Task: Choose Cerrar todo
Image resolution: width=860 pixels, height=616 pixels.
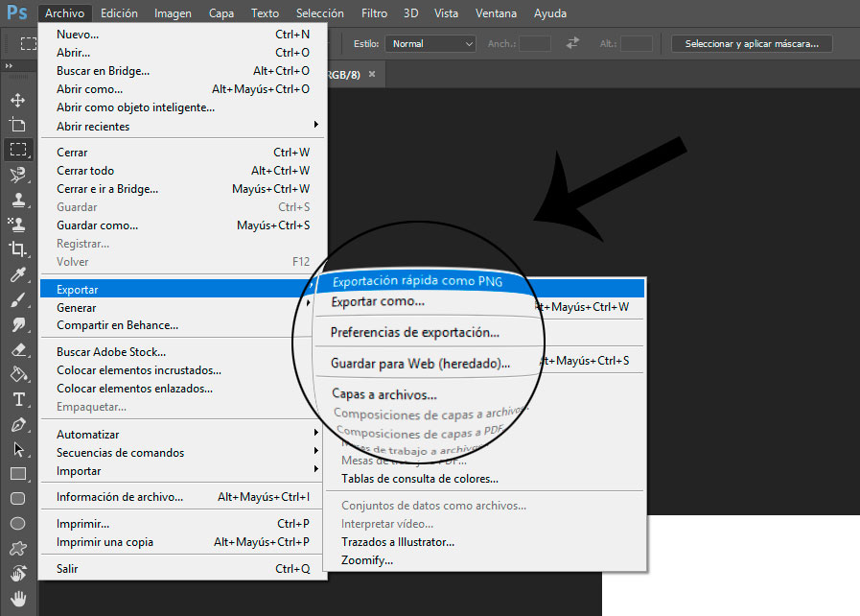Action: coord(182,171)
